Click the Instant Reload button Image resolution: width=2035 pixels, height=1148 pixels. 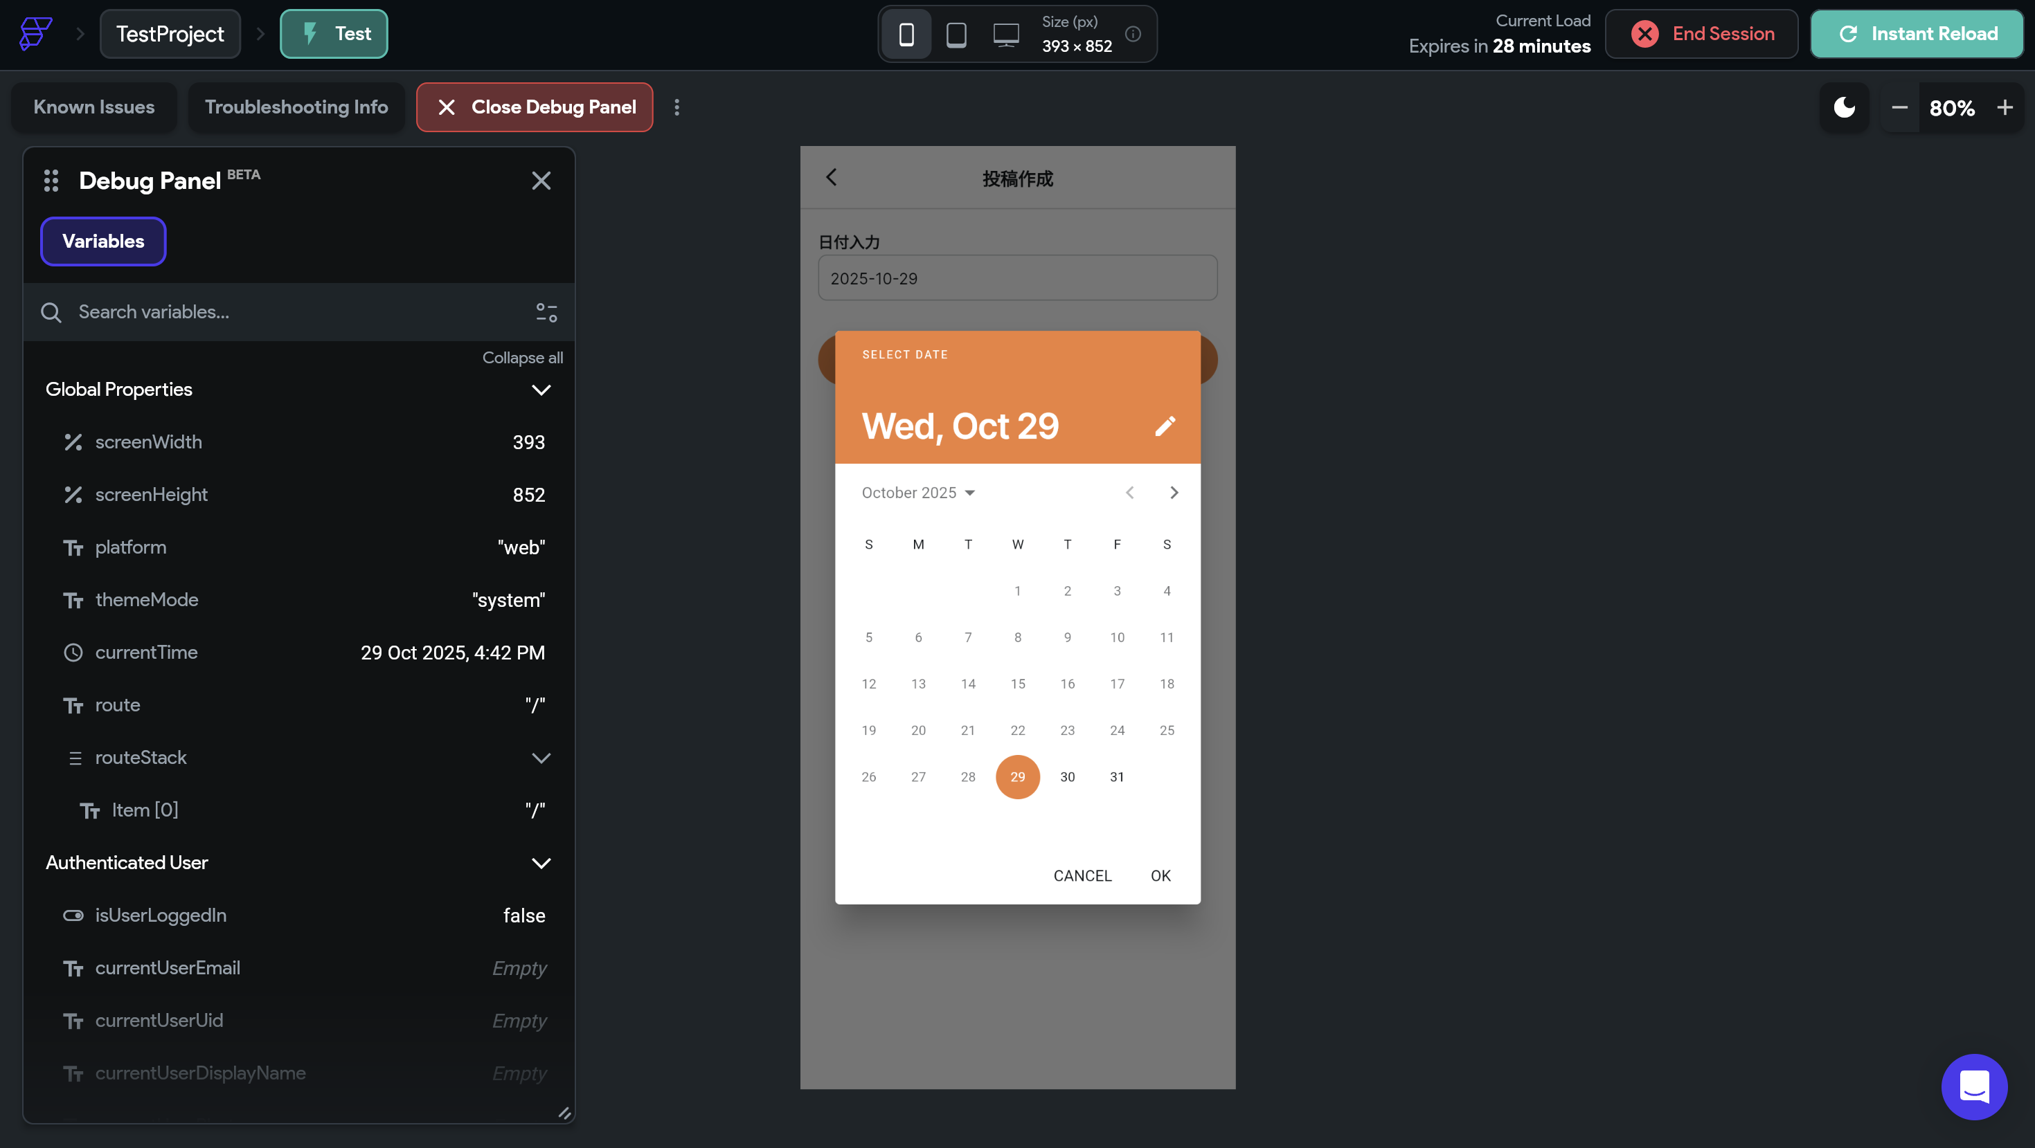tap(1917, 34)
